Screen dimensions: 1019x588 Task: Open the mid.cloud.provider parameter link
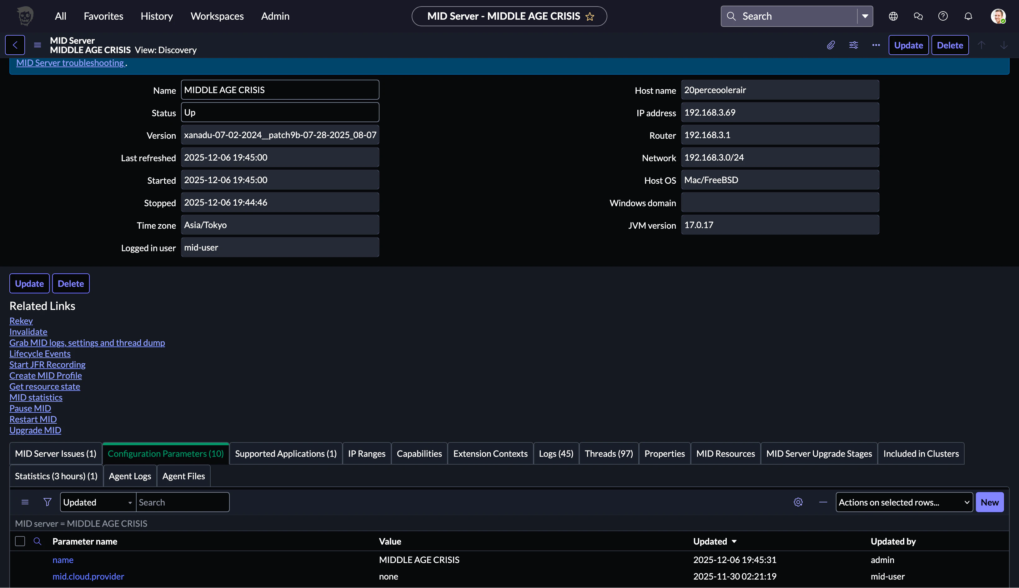point(88,576)
